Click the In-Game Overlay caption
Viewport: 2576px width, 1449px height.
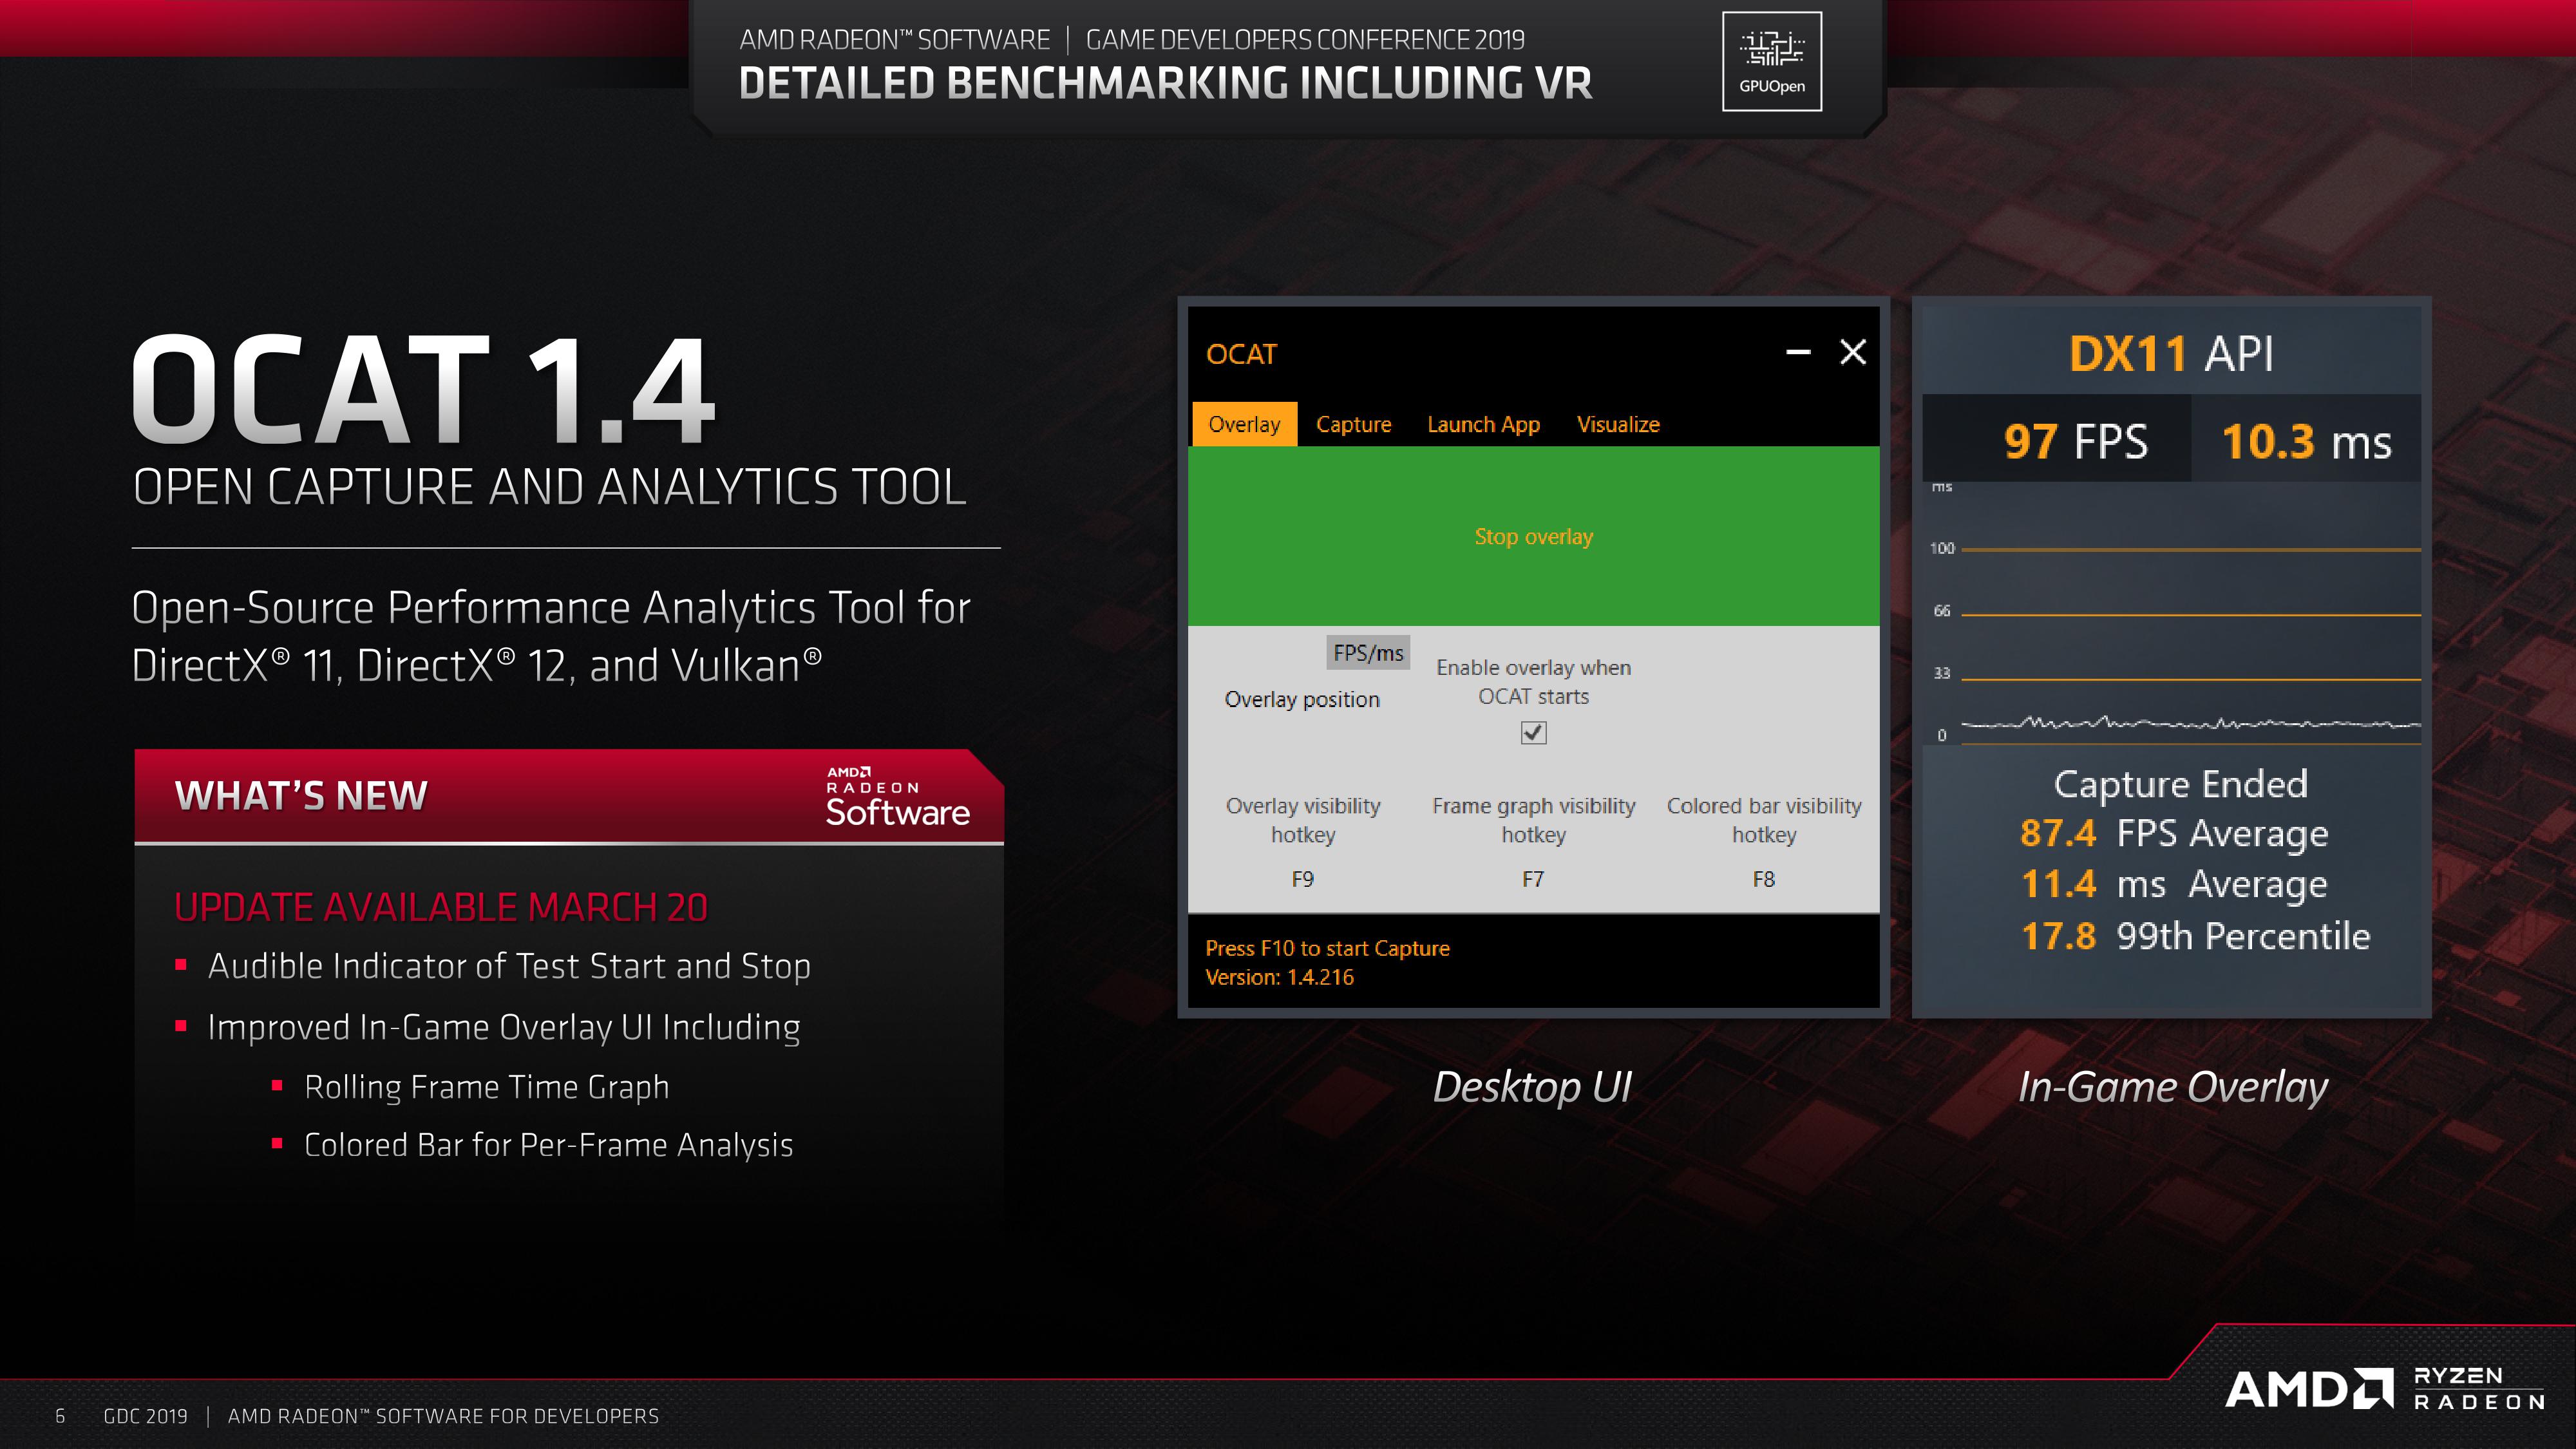[x=2172, y=1087]
